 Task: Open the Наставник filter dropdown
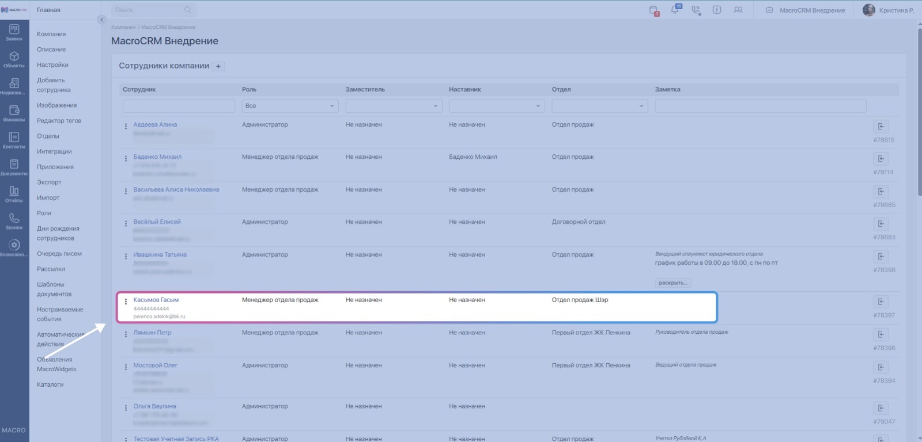pyautogui.click(x=497, y=106)
